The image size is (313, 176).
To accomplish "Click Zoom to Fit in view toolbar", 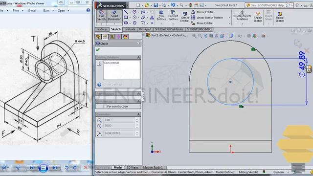I will 194,36.
